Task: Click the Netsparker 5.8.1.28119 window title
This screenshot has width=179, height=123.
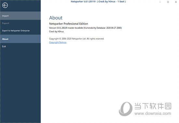Action: [98, 2]
